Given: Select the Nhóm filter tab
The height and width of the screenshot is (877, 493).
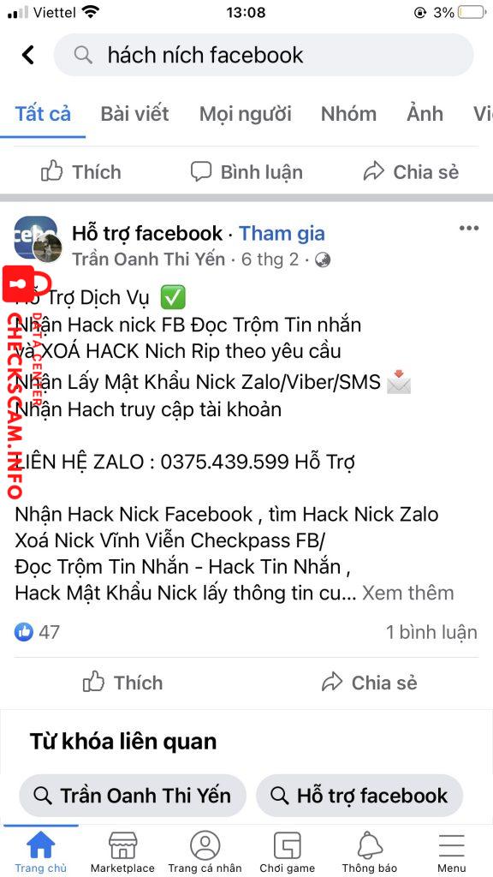Looking at the screenshot, I should click(x=348, y=114).
